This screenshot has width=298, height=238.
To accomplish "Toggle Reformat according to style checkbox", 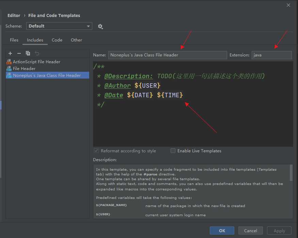I will point(96,151).
